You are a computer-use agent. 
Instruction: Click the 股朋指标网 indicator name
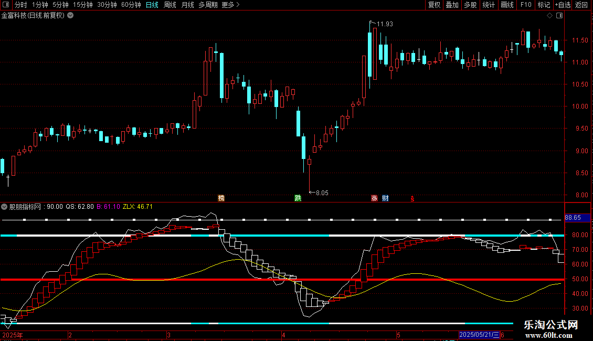(x=25, y=207)
